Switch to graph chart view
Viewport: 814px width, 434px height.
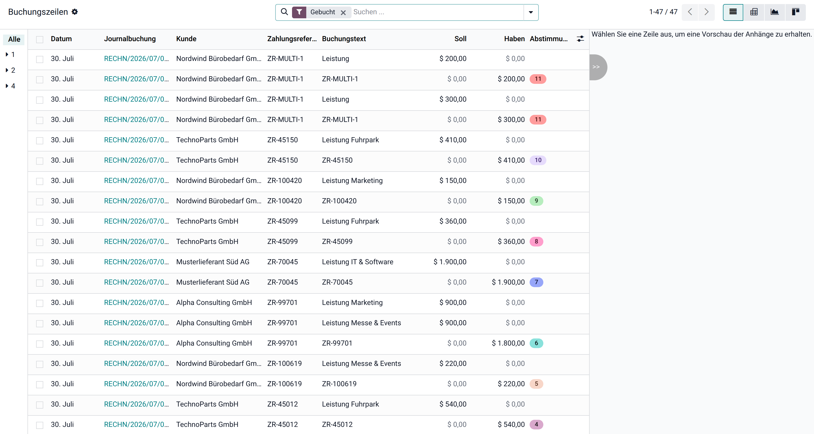[775, 12]
